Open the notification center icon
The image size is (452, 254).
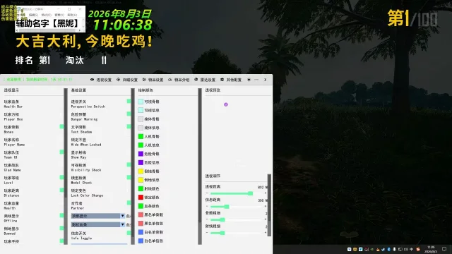444,249
